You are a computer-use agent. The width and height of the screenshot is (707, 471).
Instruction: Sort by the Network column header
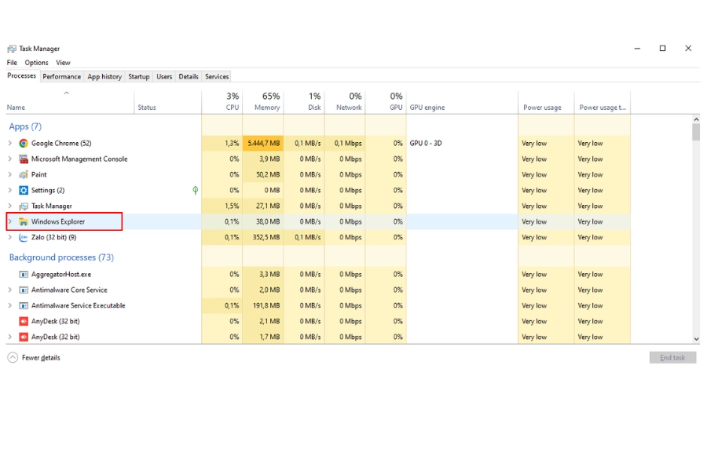point(345,102)
